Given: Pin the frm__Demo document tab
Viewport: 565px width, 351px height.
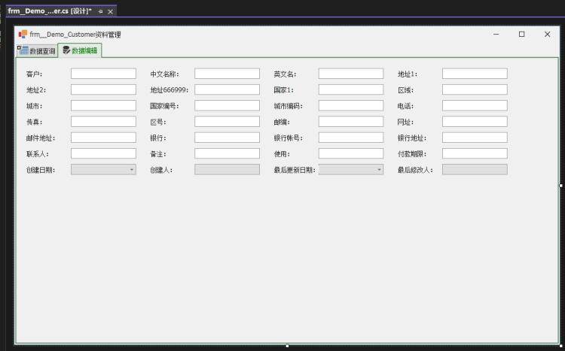Looking at the screenshot, I should (x=100, y=11).
